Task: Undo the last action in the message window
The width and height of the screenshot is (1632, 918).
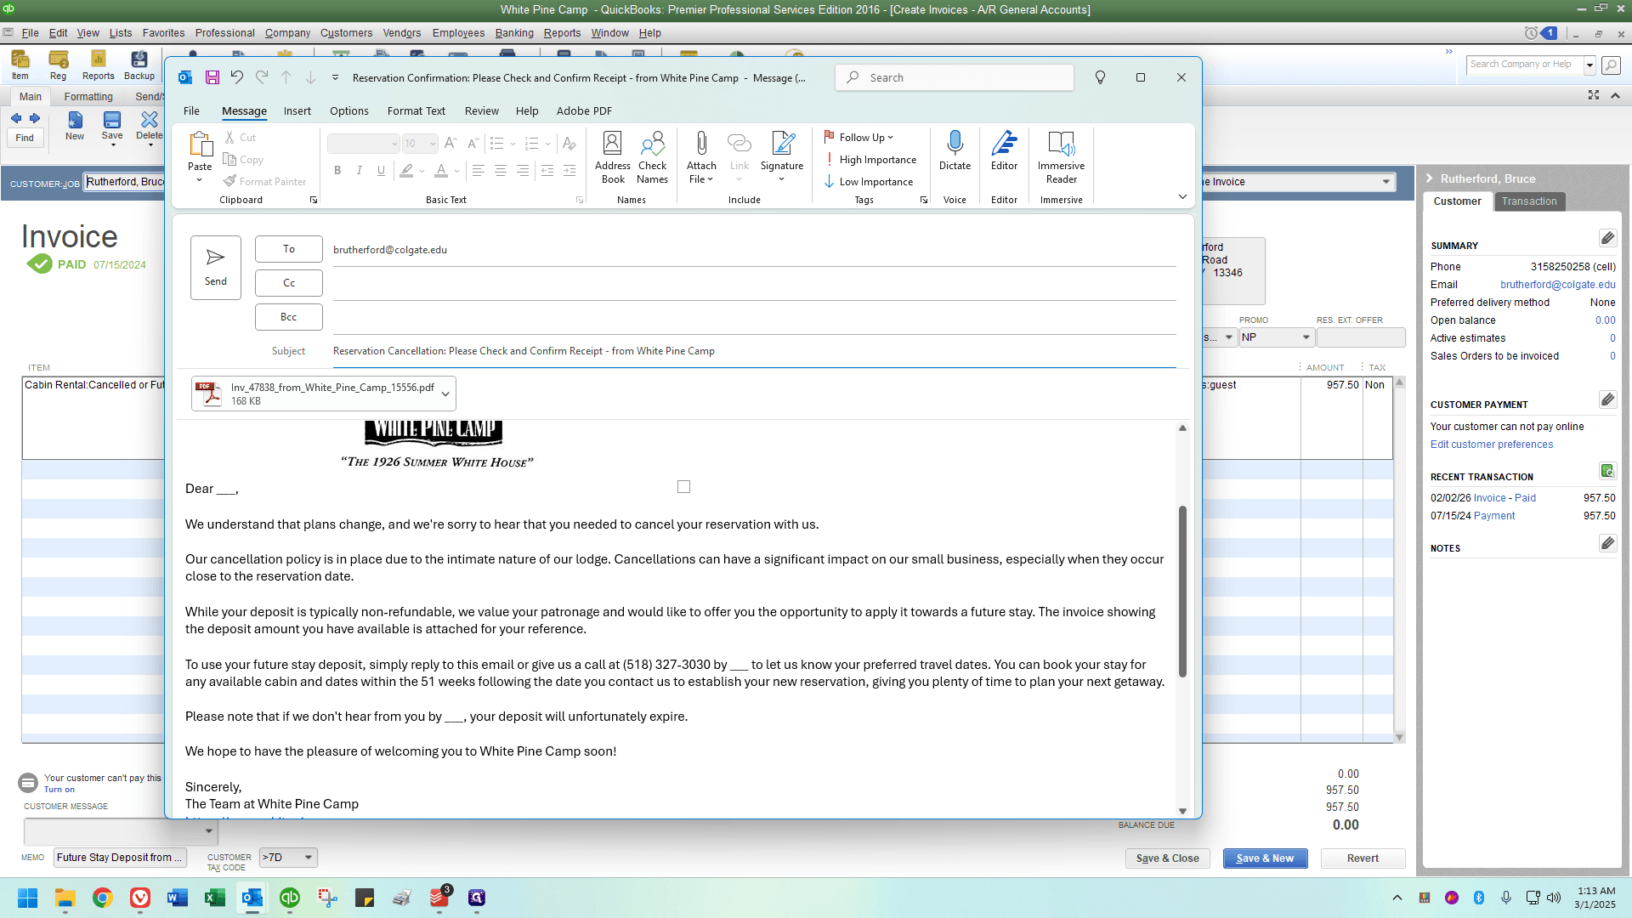Action: (237, 77)
